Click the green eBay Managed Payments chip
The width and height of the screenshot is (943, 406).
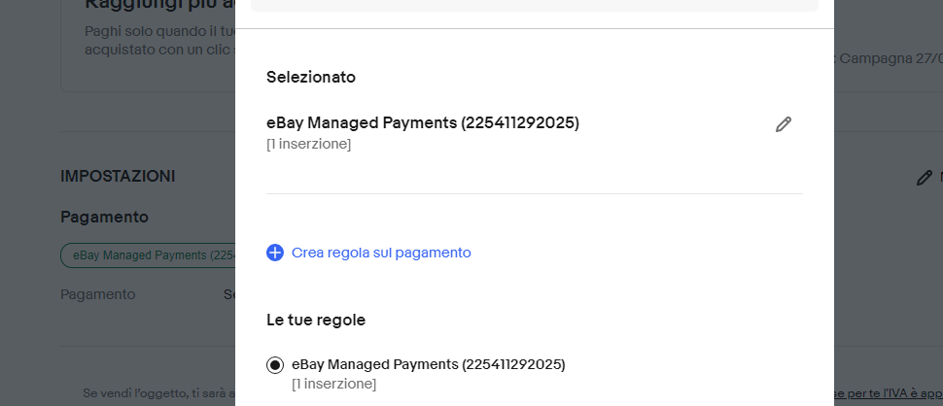[149, 255]
